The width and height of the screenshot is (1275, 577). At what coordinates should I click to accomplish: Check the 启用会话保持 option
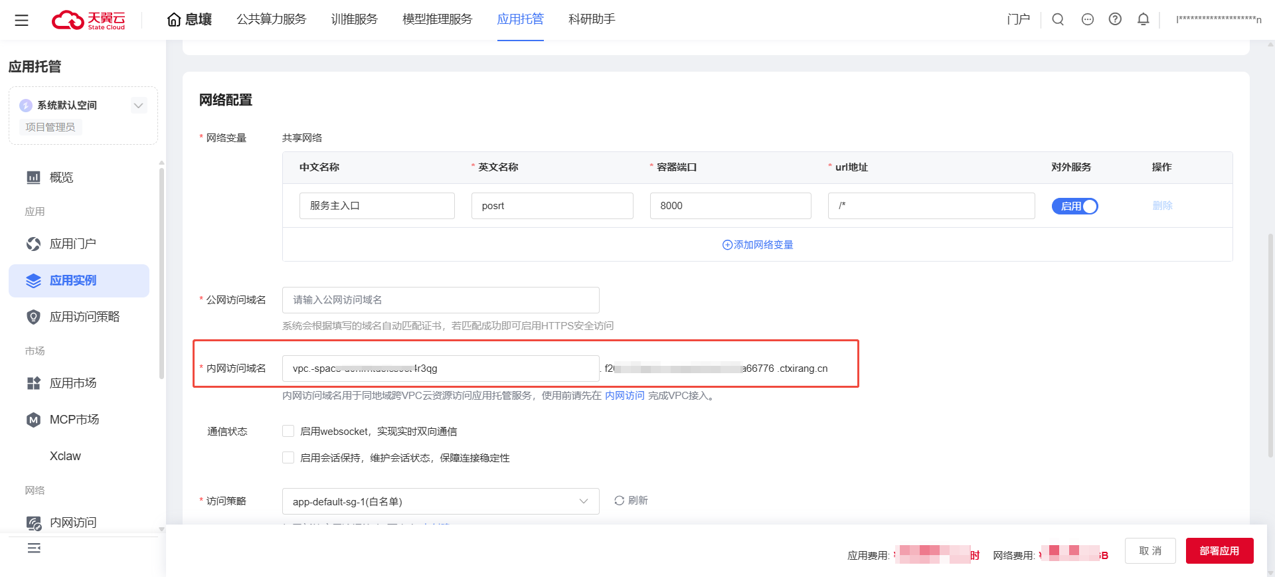click(288, 457)
